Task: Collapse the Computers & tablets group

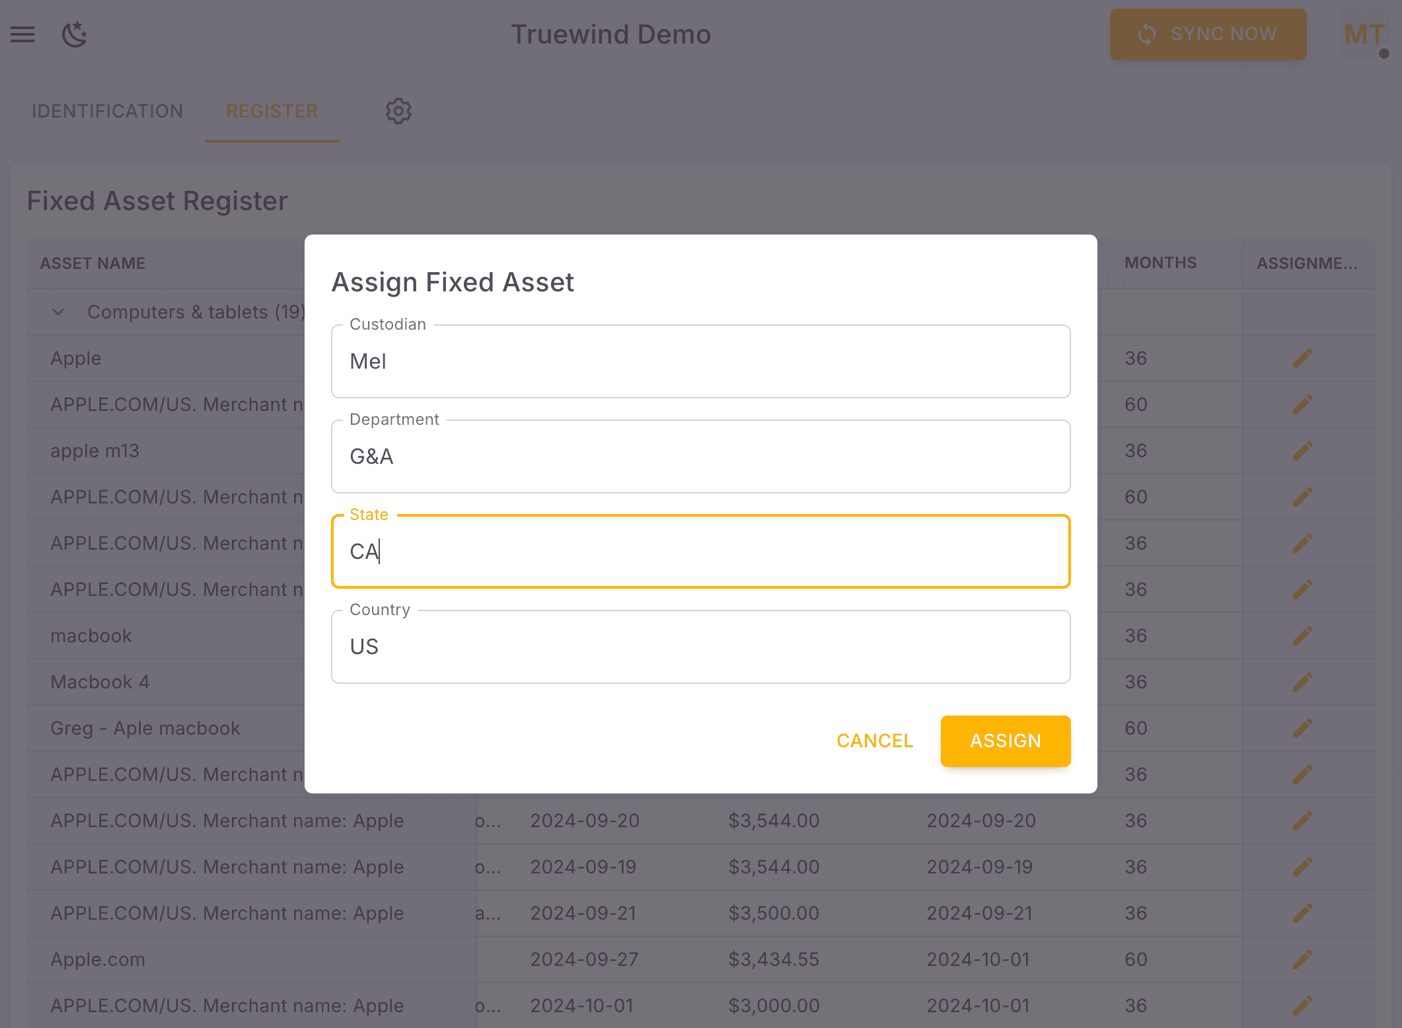Action: [57, 312]
